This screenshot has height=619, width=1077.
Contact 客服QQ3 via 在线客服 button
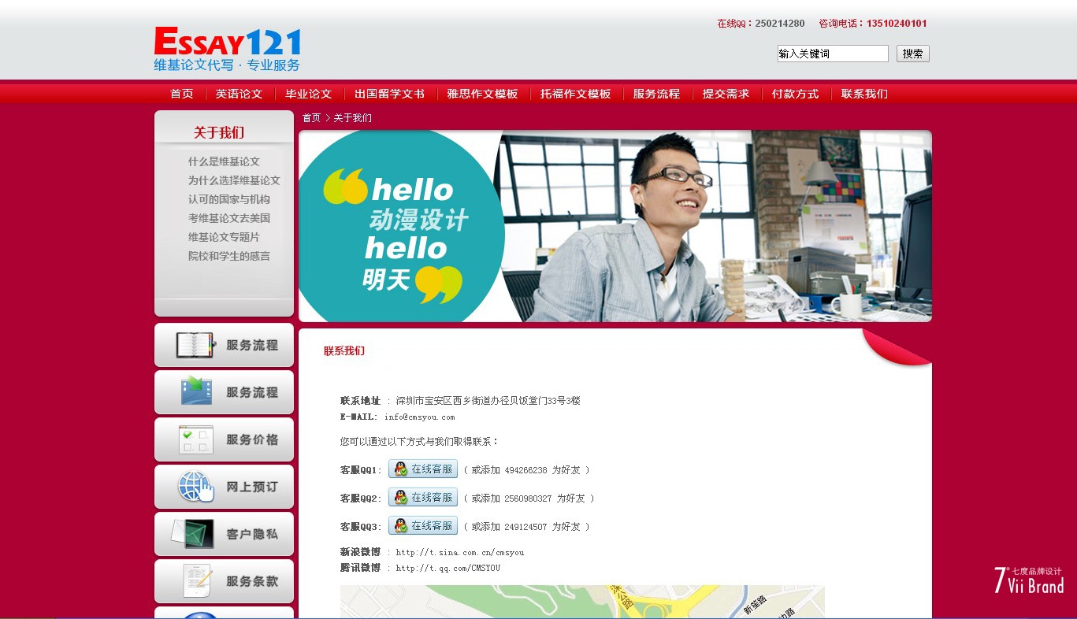423,526
